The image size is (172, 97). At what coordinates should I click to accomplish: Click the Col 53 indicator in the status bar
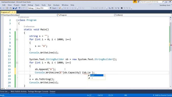coord(100,95)
